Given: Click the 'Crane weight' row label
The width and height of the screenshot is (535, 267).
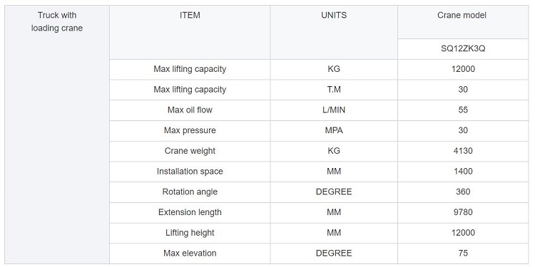Looking at the screenshot, I should [x=190, y=151].
